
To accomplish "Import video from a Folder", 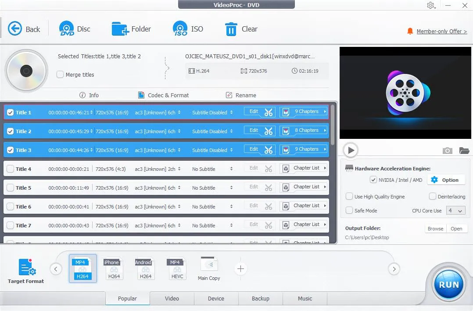I will (x=132, y=28).
